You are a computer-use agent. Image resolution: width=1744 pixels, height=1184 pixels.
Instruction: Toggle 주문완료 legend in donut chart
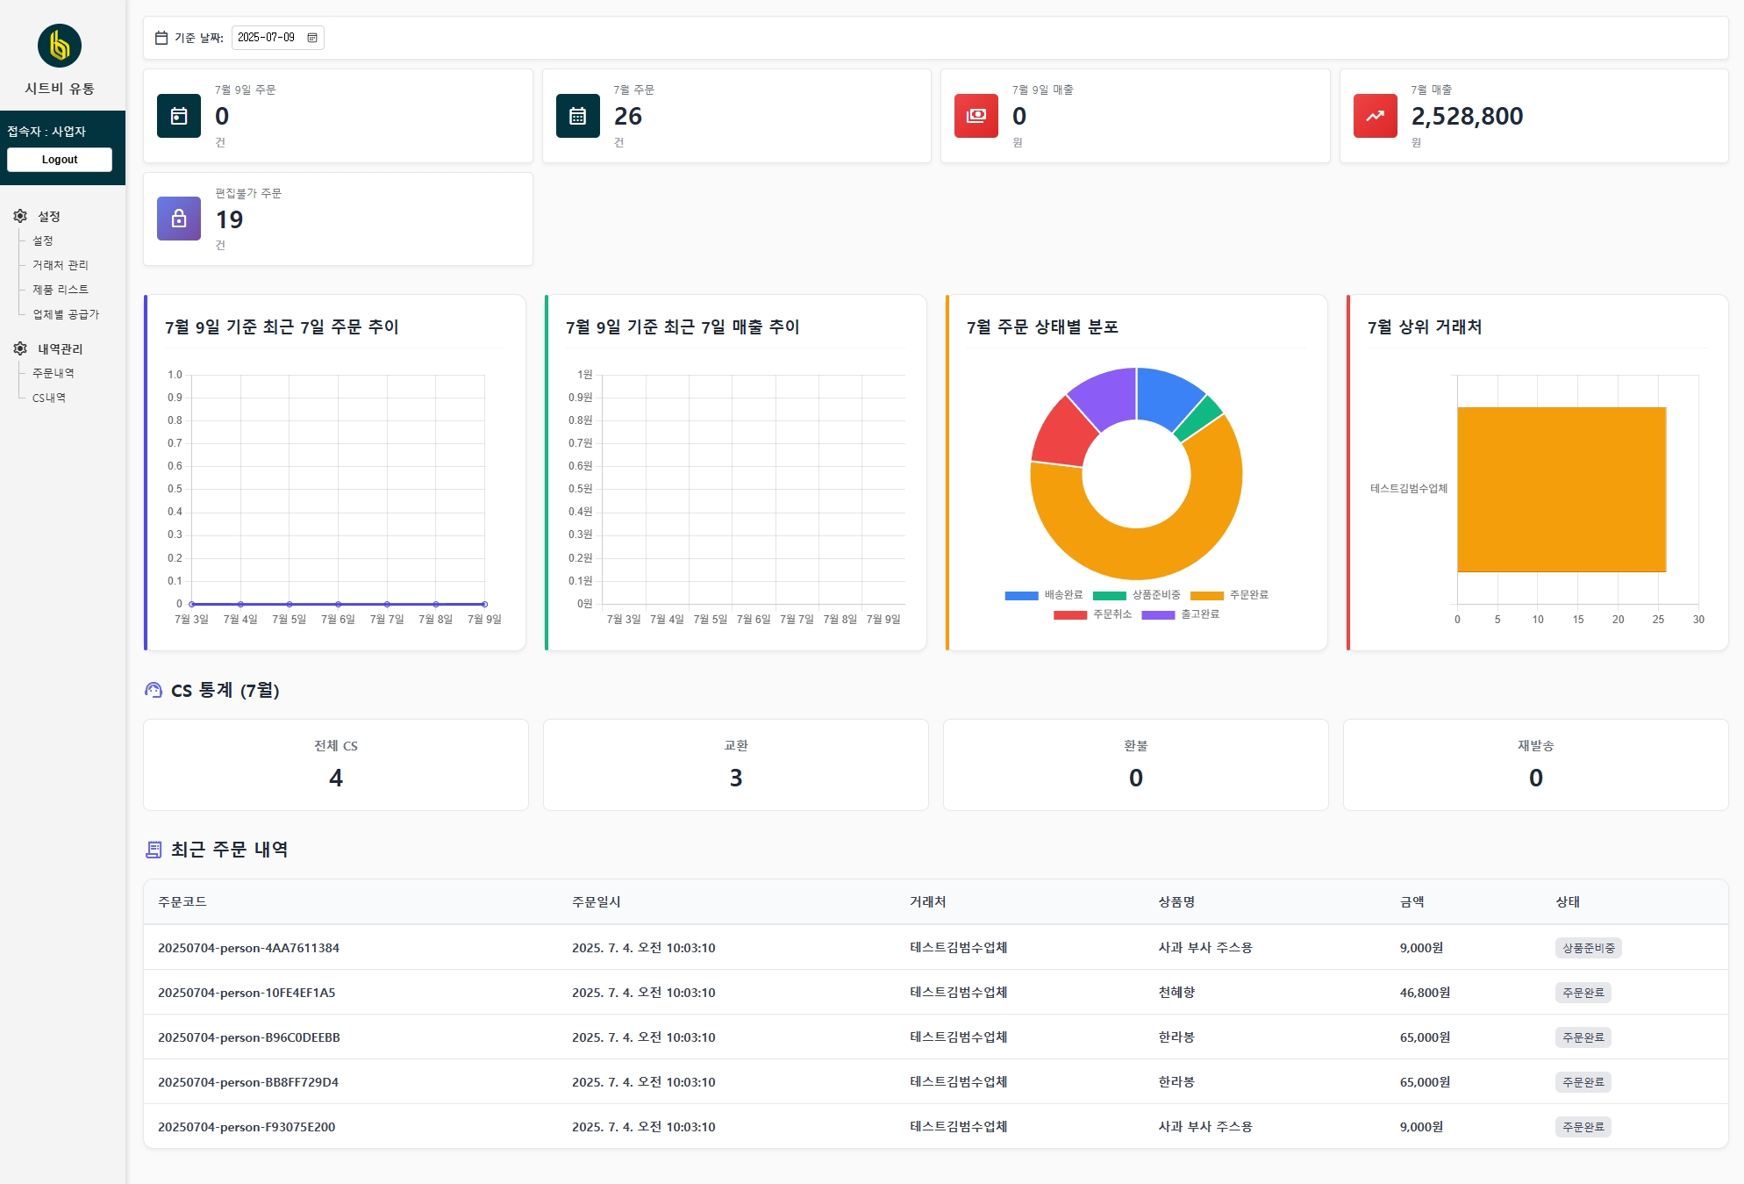pyautogui.click(x=1229, y=595)
